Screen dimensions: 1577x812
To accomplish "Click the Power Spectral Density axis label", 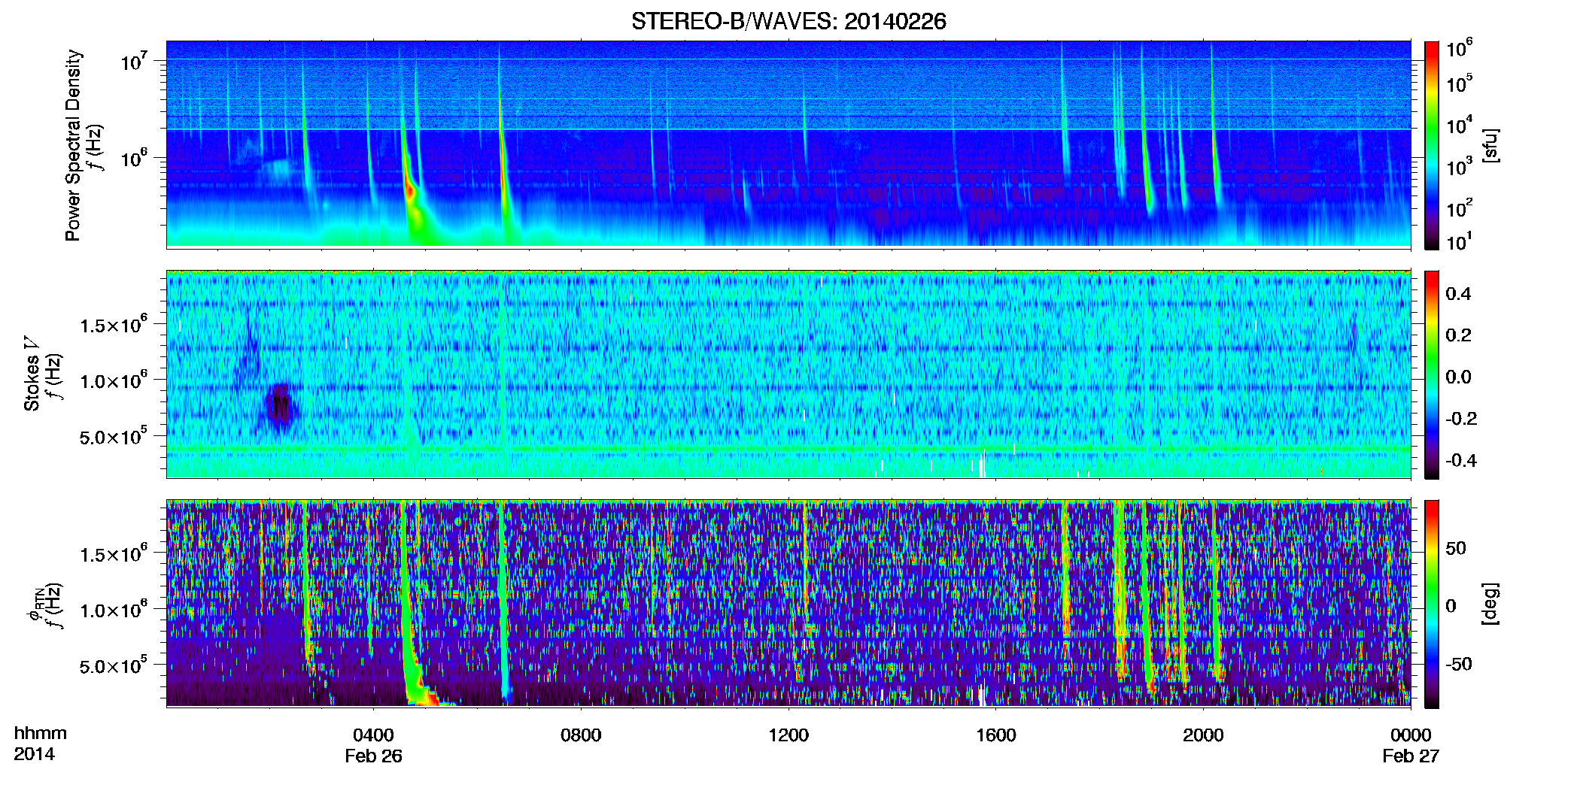I will [73, 145].
